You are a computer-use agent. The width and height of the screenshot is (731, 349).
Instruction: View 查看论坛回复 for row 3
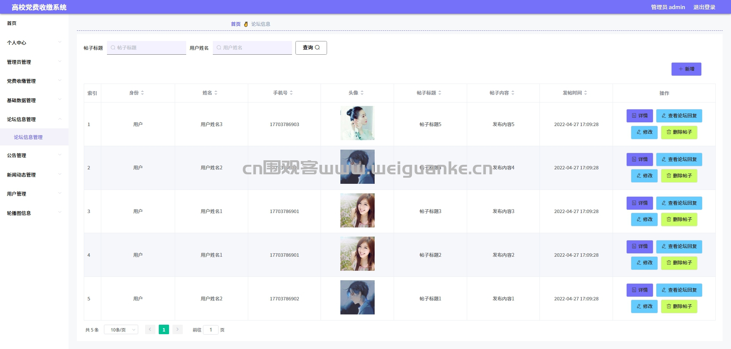pos(679,203)
